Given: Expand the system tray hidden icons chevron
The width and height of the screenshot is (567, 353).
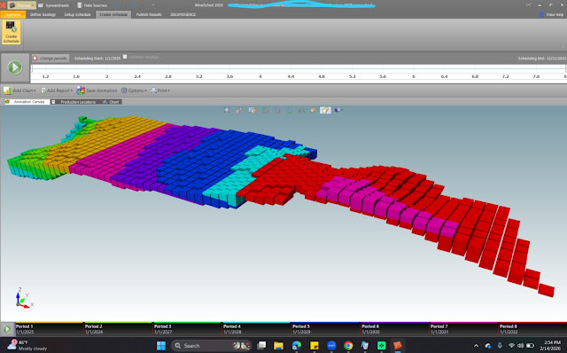Looking at the screenshot, I should click(476, 346).
